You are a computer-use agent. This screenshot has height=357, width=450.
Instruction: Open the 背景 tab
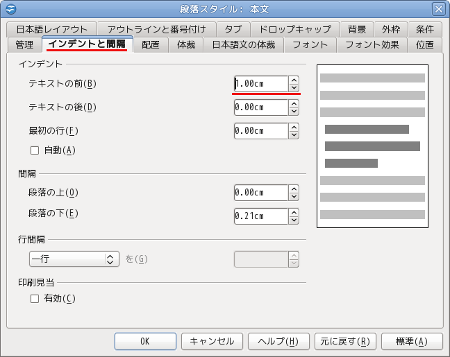pos(357,29)
